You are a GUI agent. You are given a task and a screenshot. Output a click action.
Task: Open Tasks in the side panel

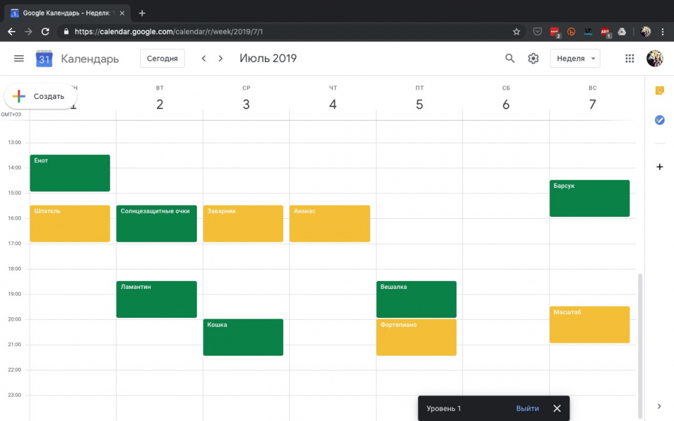point(660,120)
